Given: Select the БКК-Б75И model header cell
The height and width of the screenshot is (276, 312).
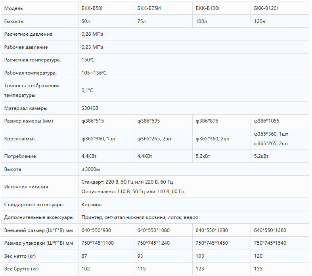Looking at the screenshot, I should pyautogui.click(x=163, y=8).
